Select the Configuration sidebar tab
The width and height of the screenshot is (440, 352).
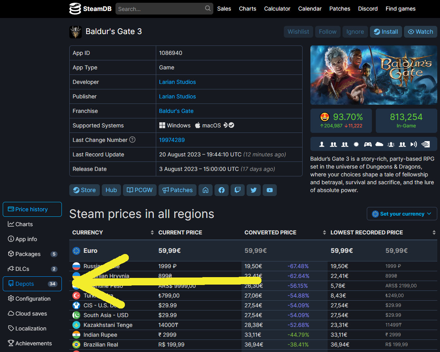[32, 299]
